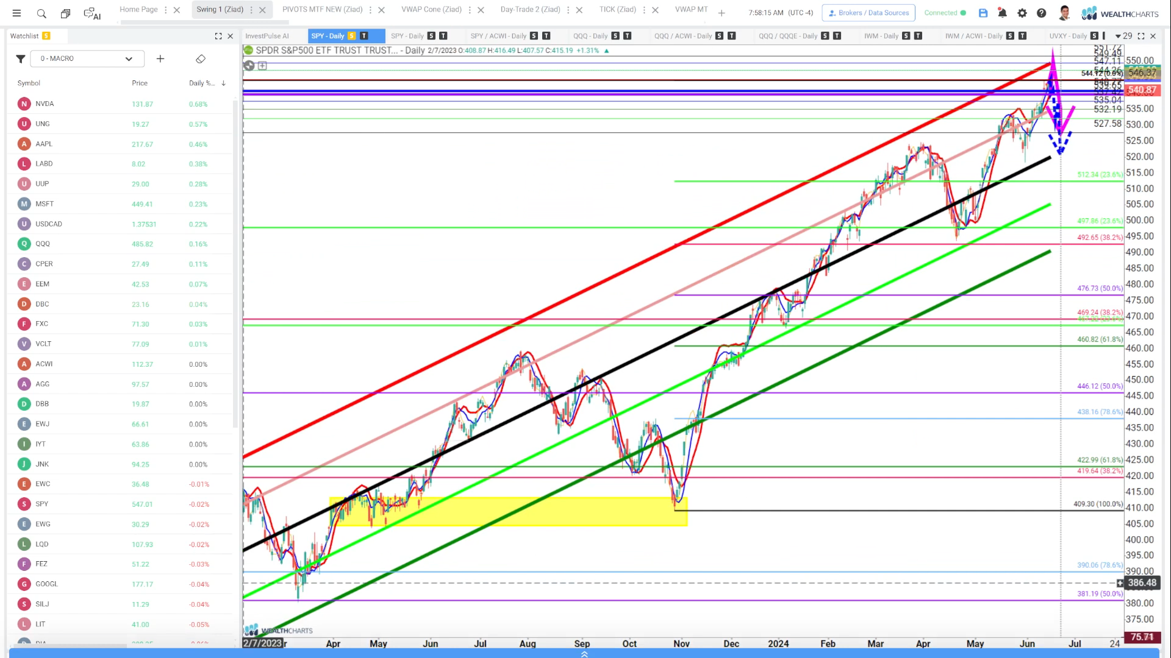The image size is (1171, 658).
Task: Open the help question mark icon
Action: tap(1042, 13)
